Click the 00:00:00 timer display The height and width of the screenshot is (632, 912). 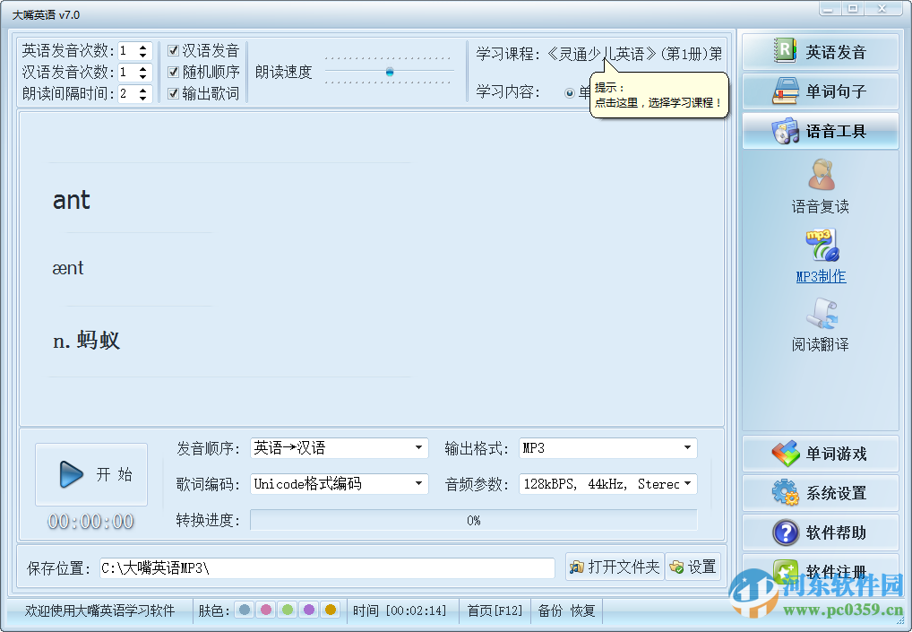[x=90, y=522]
